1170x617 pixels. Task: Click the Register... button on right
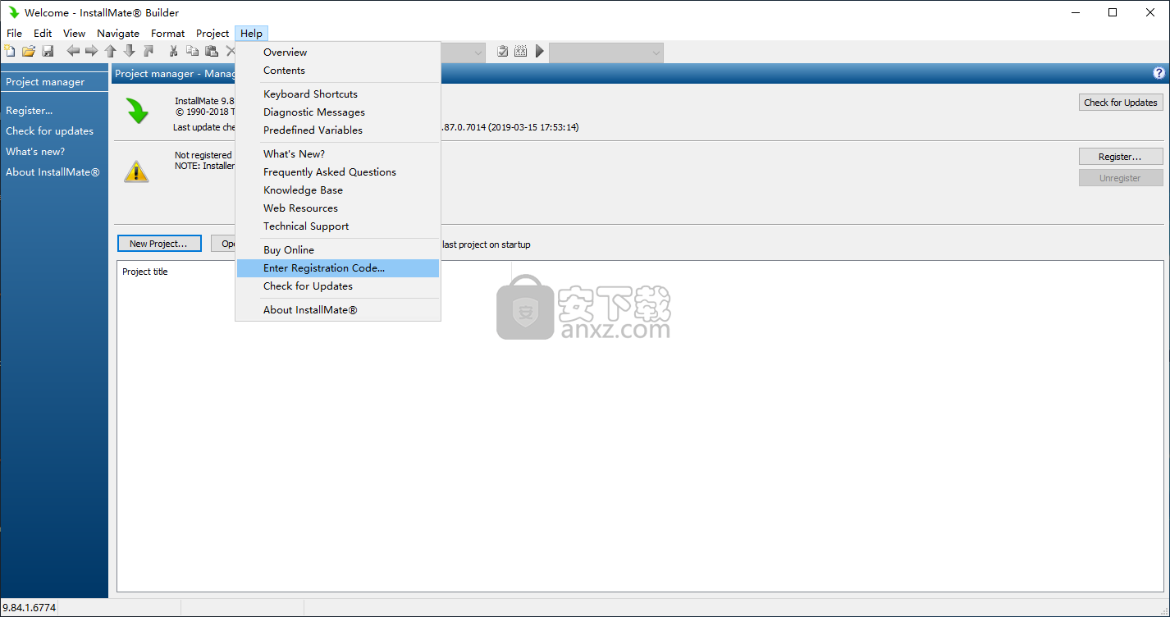1121,157
